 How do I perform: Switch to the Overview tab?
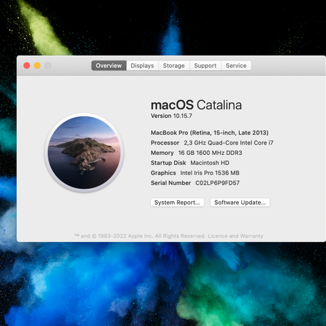point(109,66)
